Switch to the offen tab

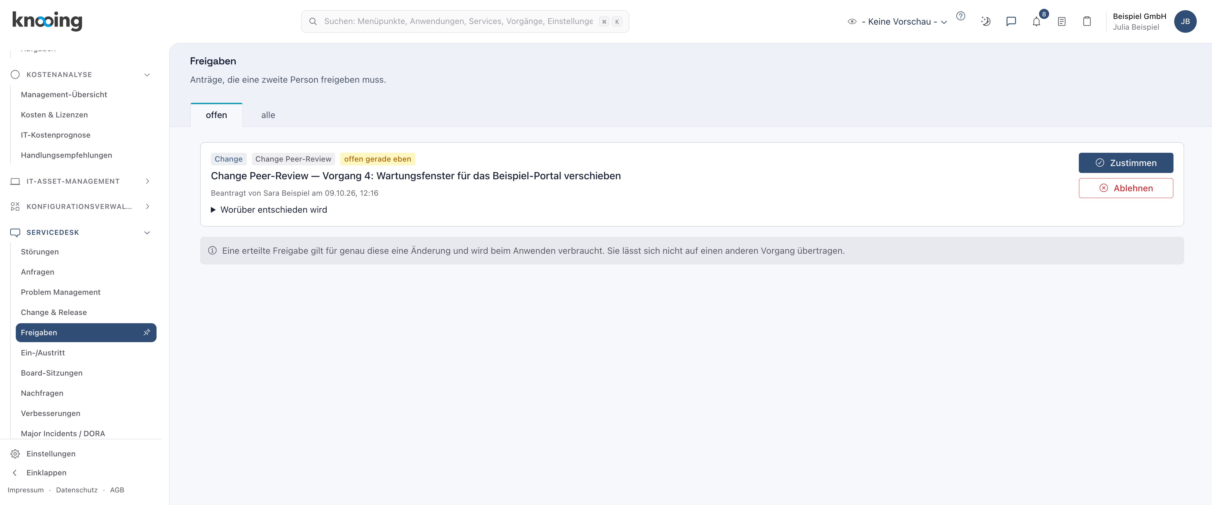(217, 115)
